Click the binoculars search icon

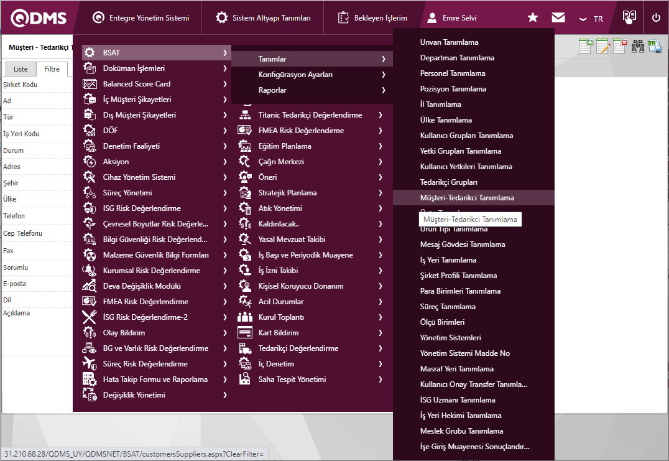638,46
